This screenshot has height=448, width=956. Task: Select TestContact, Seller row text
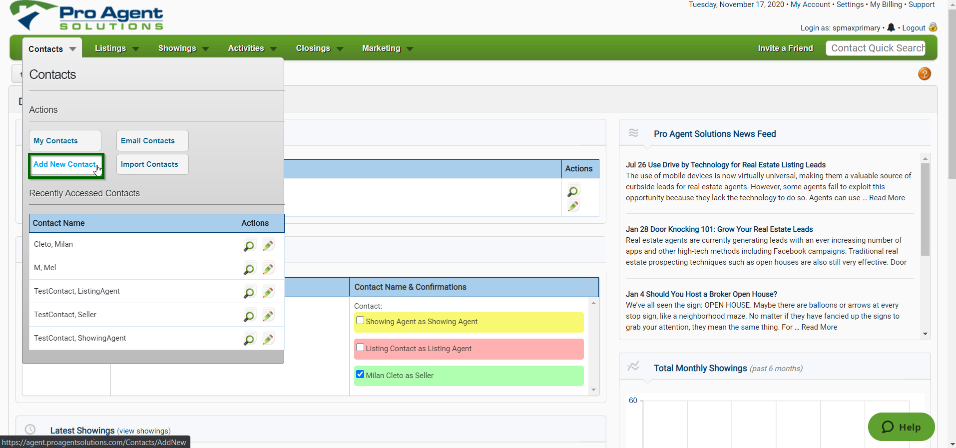pyautogui.click(x=65, y=315)
